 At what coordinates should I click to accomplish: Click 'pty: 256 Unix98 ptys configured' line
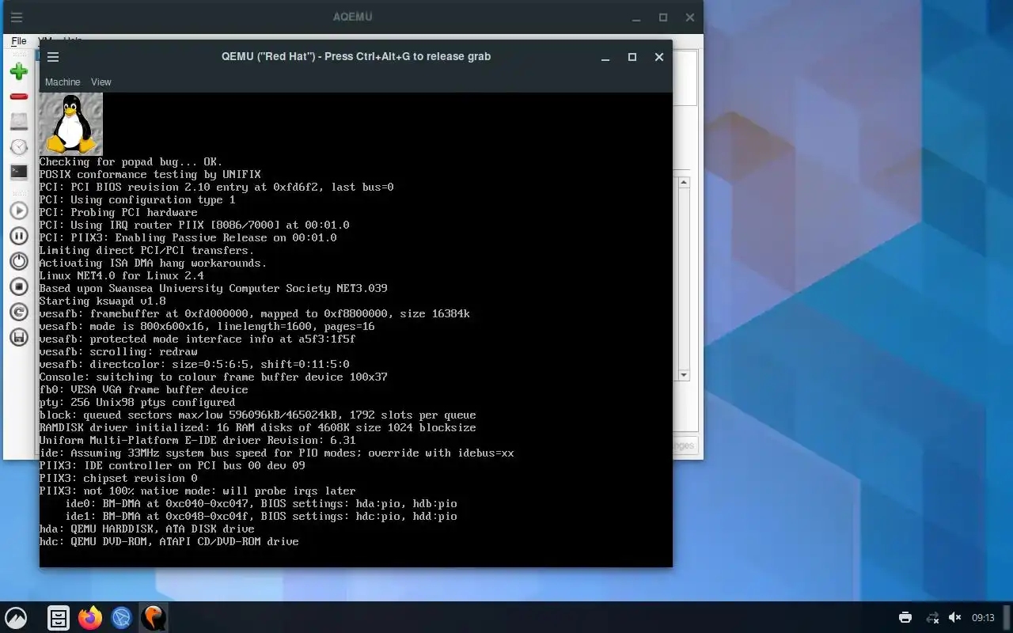pos(138,403)
